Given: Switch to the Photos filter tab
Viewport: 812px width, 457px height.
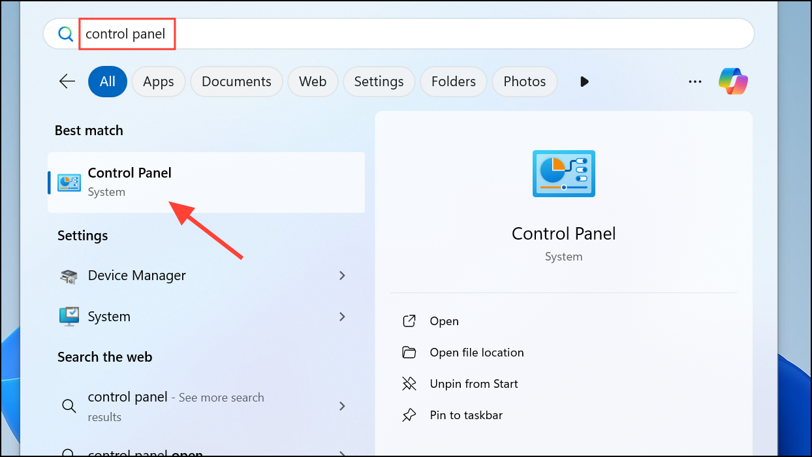Looking at the screenshot, I should (525, 82).
